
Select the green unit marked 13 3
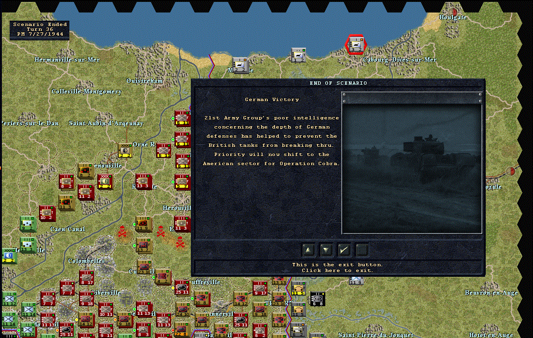click(27, 245)
